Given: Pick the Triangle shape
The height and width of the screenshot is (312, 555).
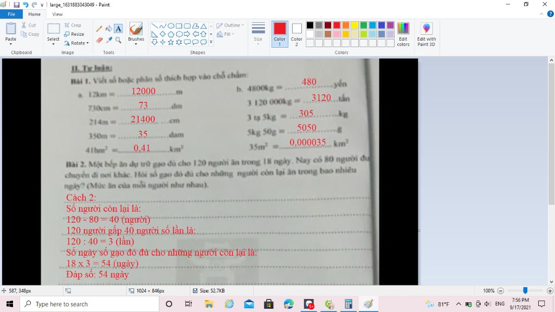Looking at the screenshot, I should pyautogui.click(x=203, y=26).
